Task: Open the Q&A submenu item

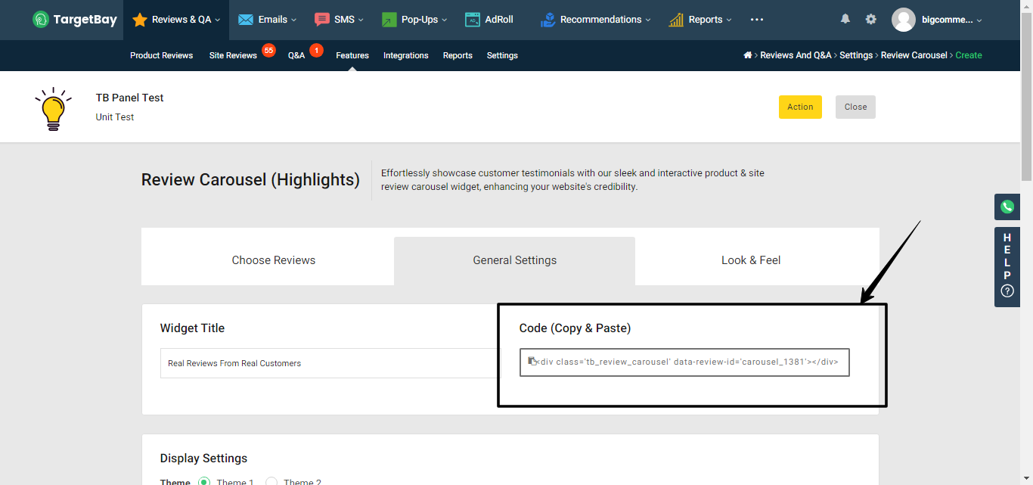Action: pyautogui.click(x=296, y=55)
